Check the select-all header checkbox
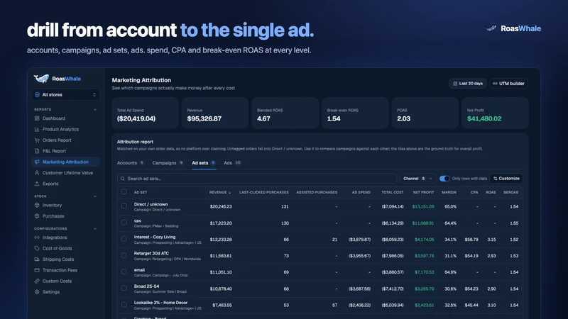The width and height of the screenshot is (568, 319). coord(124,192)
